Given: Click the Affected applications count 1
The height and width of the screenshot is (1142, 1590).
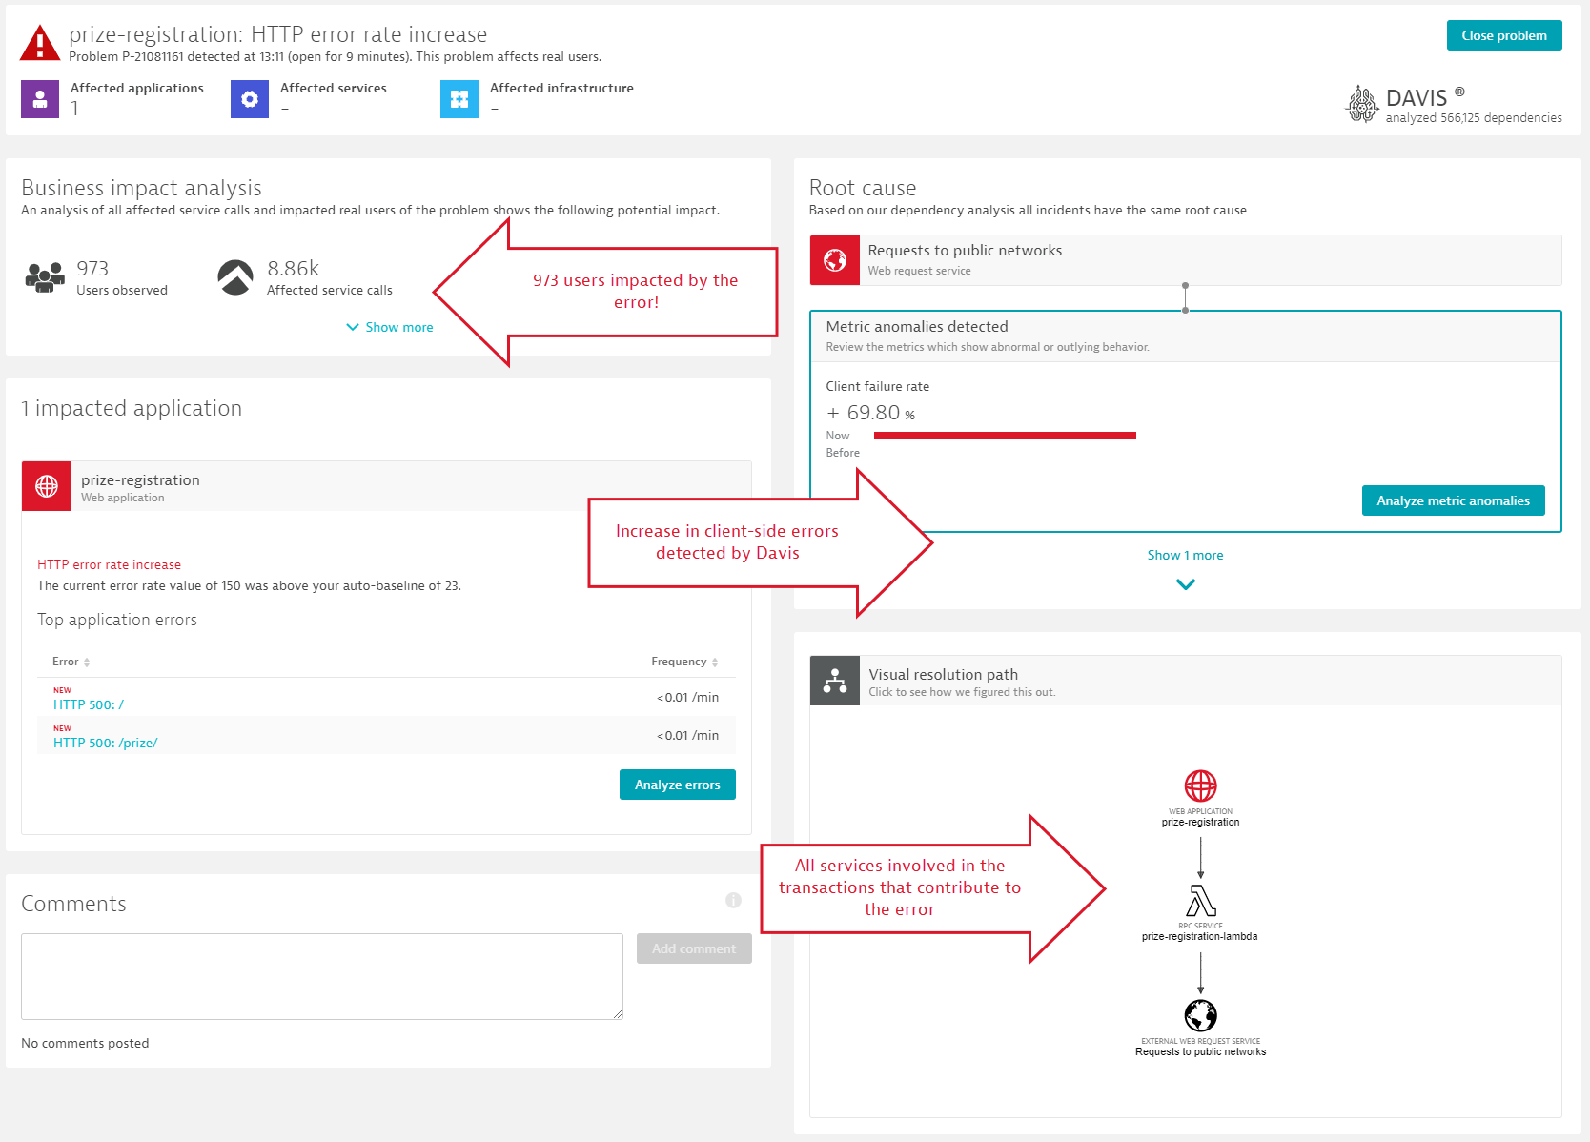Looking at the screenshot, I should 75,109.
